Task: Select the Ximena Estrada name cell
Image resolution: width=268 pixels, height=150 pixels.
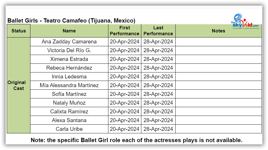Action: click(69, 59)
